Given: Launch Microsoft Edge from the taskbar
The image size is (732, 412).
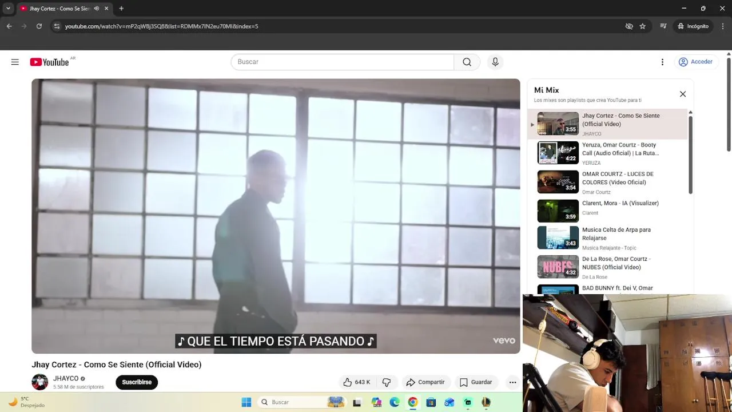Looking at the screenshot, I should tap(395, 402).
